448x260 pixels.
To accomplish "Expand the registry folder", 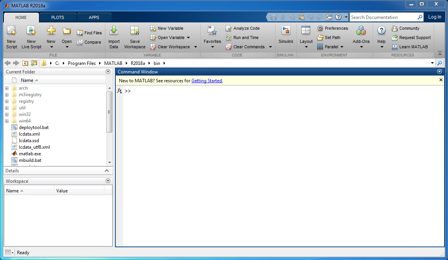I will [7, 101].
